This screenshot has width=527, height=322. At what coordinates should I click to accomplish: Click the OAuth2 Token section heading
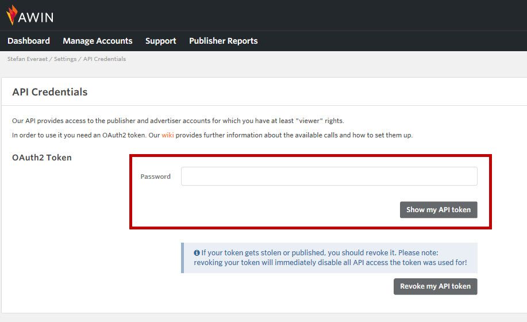pyautogui.click(x=42, y=158)
